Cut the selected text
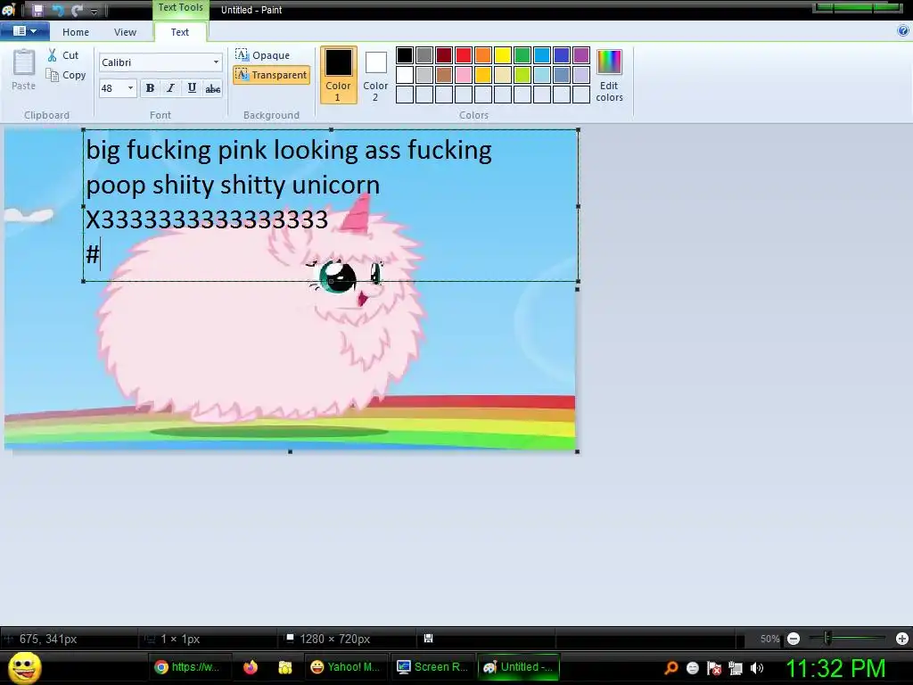This screenshot has width=913, height=685. [63, 55]
